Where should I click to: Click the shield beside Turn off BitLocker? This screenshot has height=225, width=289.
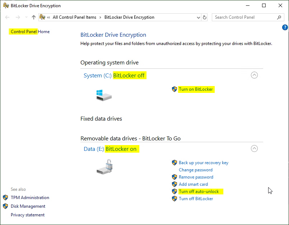(174, 199)
